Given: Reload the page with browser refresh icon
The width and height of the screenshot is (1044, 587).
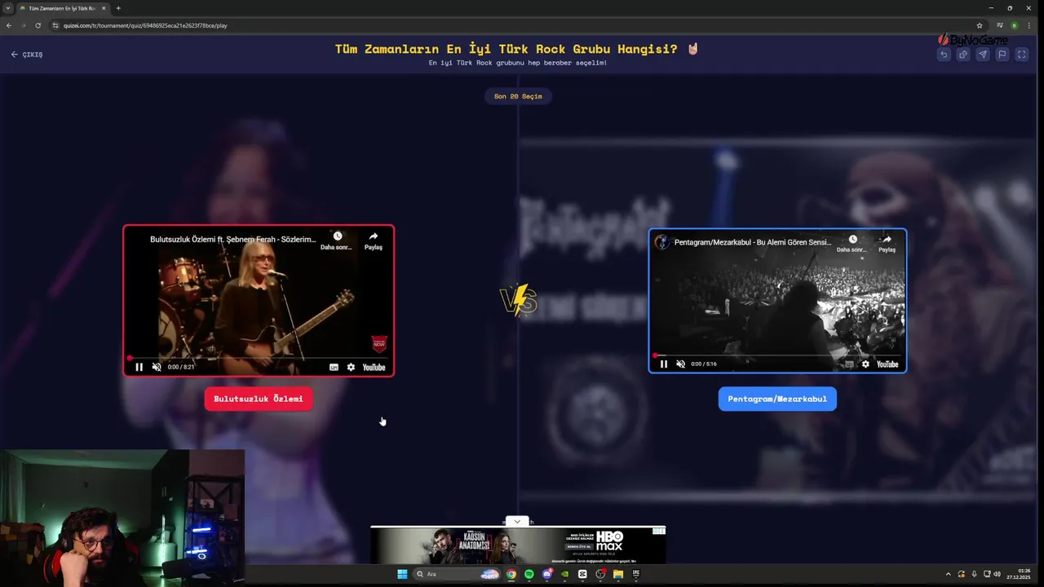Looking at the screenshot, I should [38, 25].
